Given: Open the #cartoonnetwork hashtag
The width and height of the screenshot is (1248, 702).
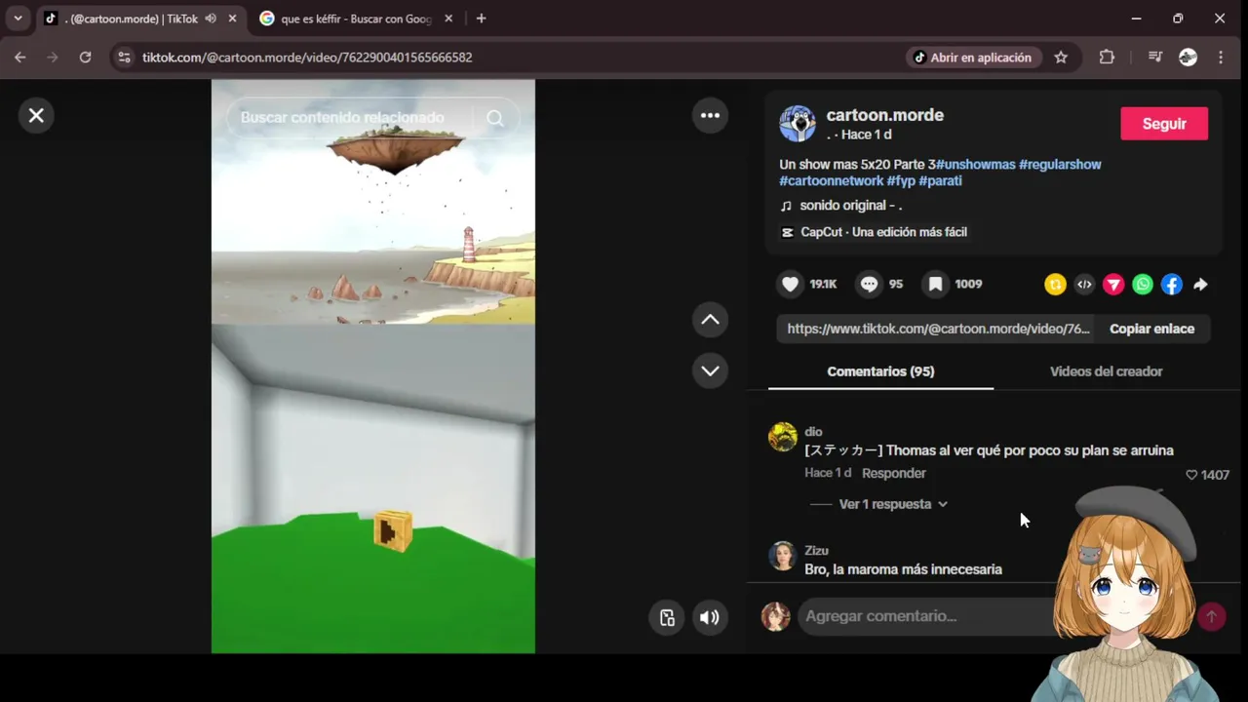Looking at the screenshot, I should [831, 180].
